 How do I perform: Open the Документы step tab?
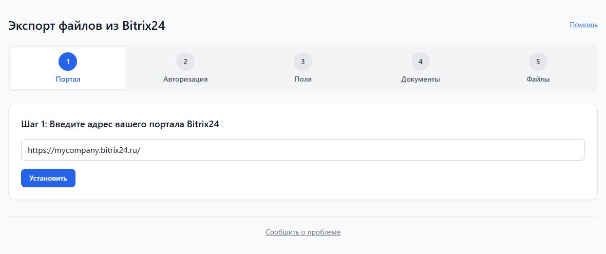coord(421,68)
